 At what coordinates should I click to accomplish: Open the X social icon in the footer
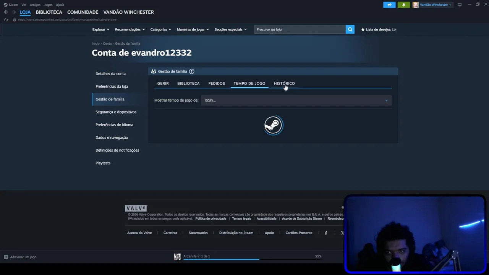pos(342,233)
